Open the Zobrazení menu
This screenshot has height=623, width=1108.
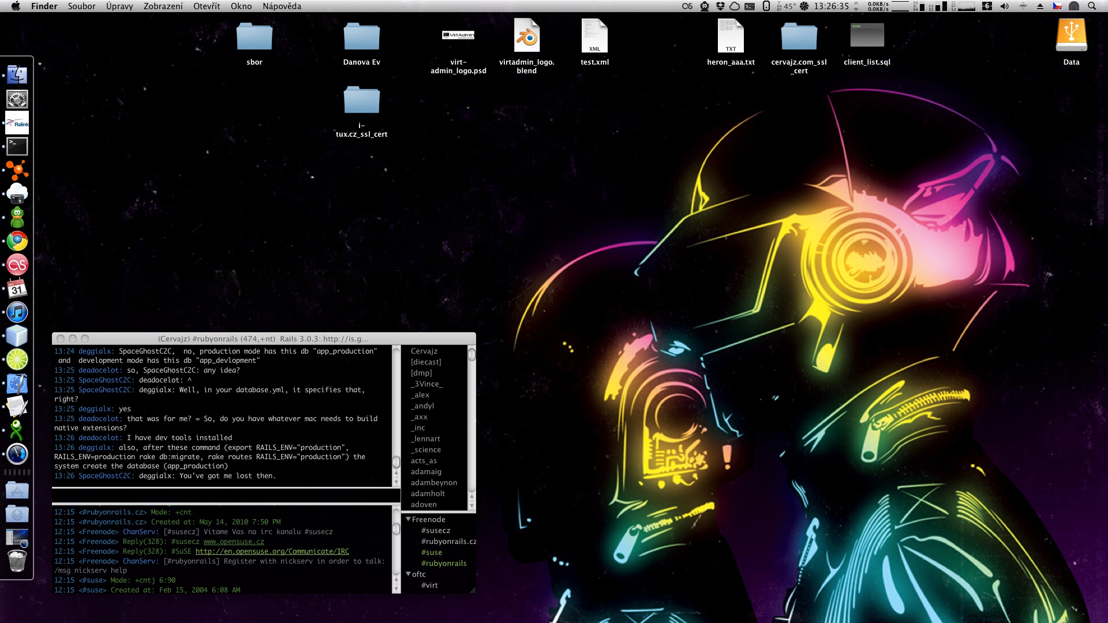click(x=163, y=6)
